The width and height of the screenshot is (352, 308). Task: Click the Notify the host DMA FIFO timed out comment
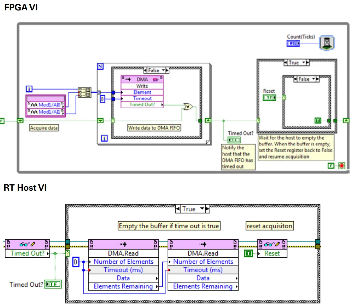238,157
